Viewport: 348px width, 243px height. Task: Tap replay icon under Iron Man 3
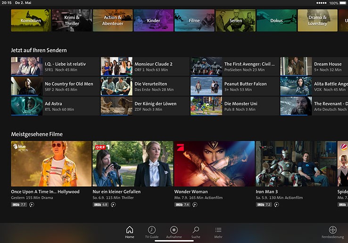point(276,205)
